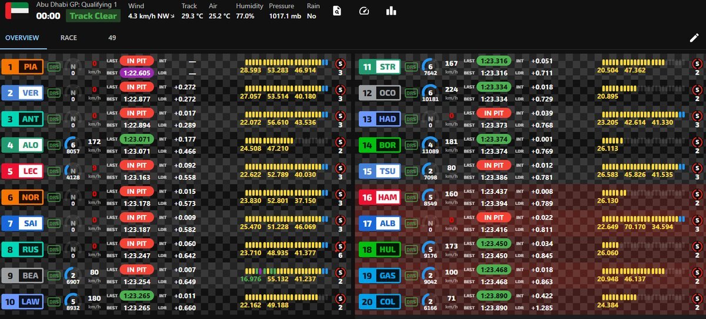Viewport: 706px width, 319px height.
Task: Click the DRS indicator in ALO row
Action: coord(54,146)
